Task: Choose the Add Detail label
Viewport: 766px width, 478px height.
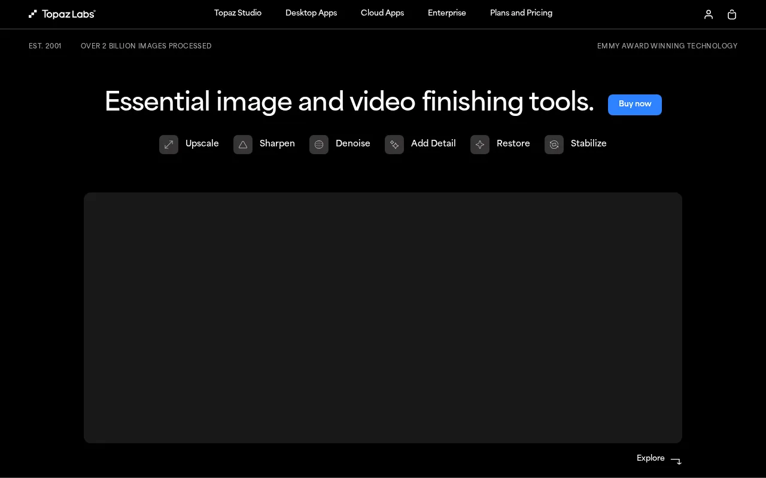Action: pyautogui.click(x=433, y=144)
